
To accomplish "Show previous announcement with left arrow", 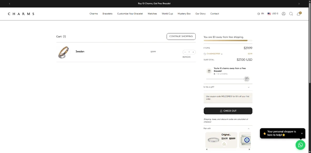I will [x=10, y=4].
